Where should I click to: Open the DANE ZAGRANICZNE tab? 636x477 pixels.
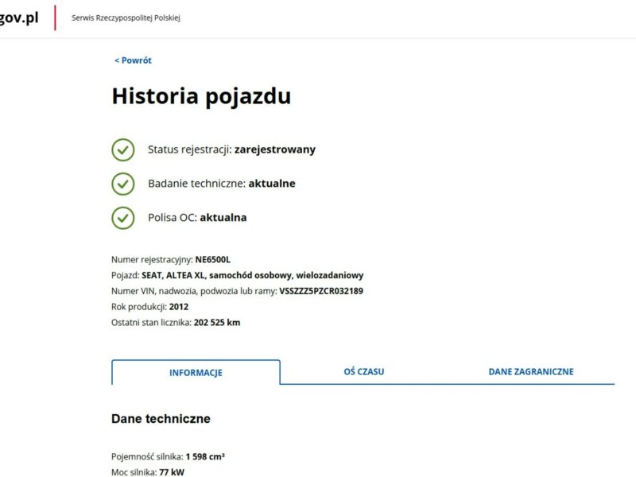tap(531, 371)
